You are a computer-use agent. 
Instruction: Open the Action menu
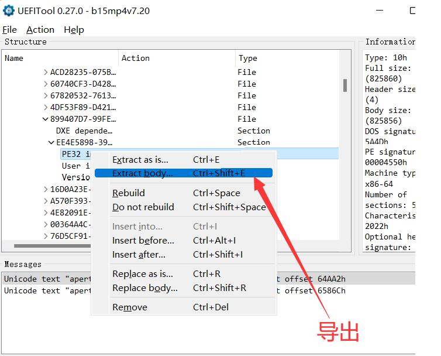click(x=40, y=30)
